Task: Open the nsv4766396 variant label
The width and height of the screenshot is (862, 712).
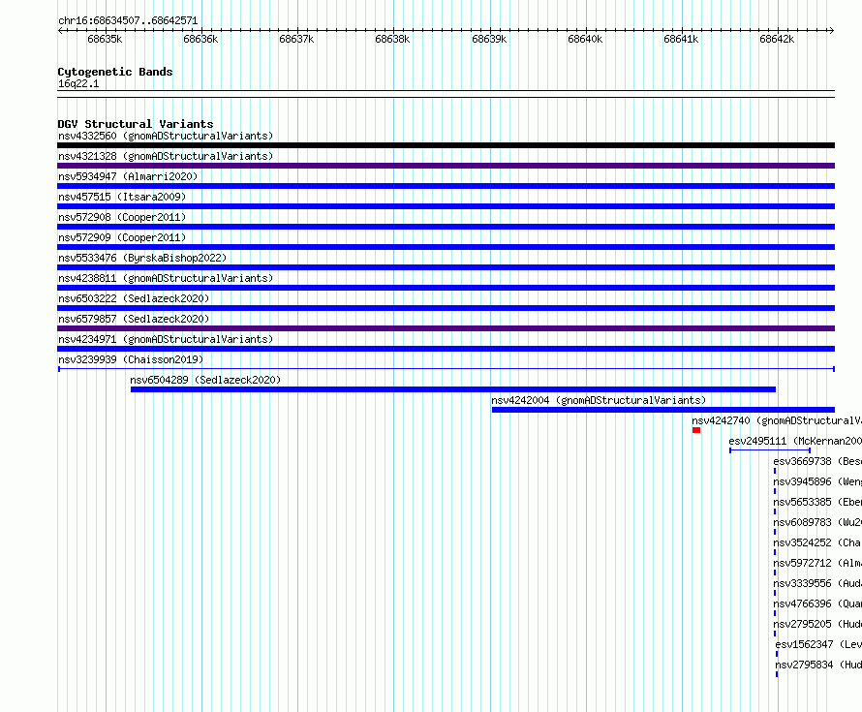Action: click(x=816, y=604)
